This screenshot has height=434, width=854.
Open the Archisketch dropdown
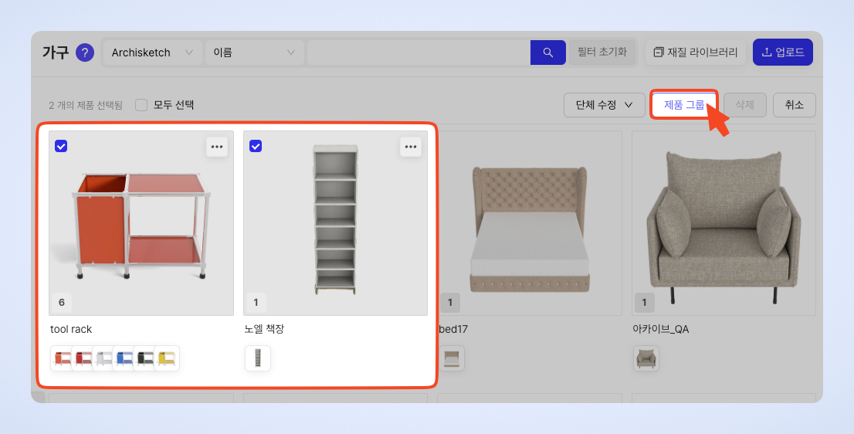[x=153, y=53]
